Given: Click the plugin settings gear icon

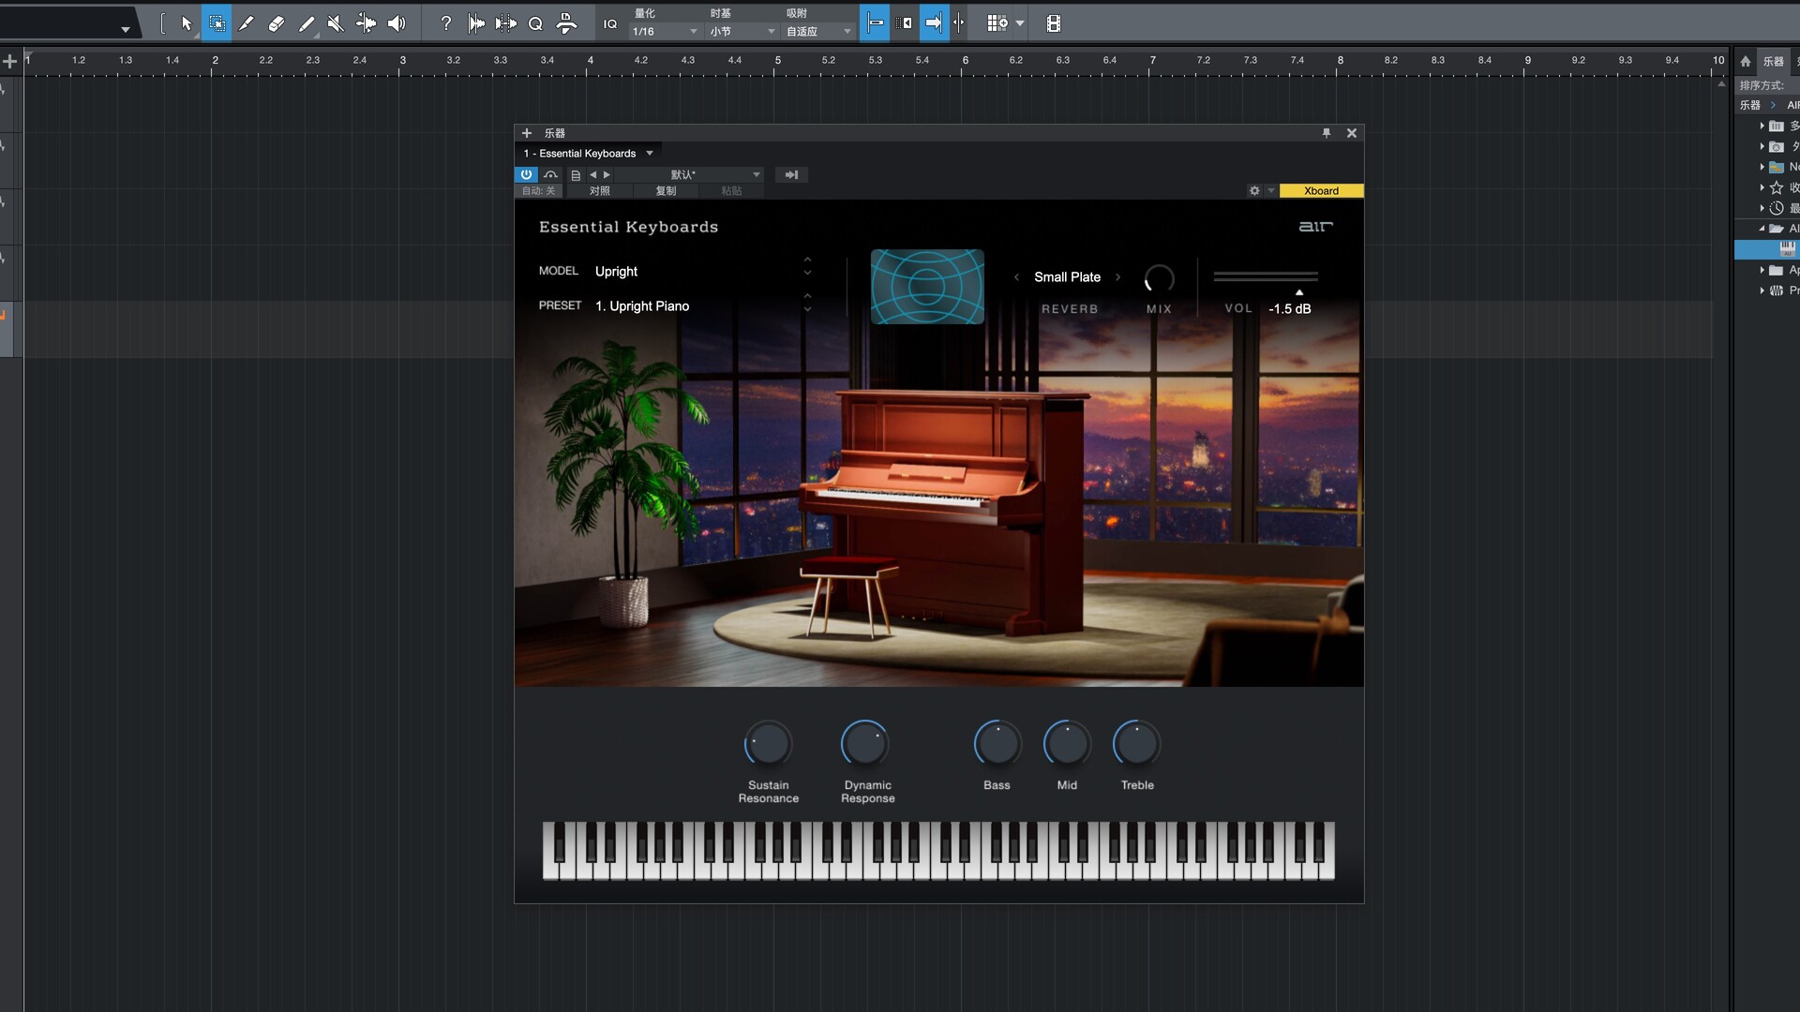Looking at the screenshot, I should tap(1254, 190).
